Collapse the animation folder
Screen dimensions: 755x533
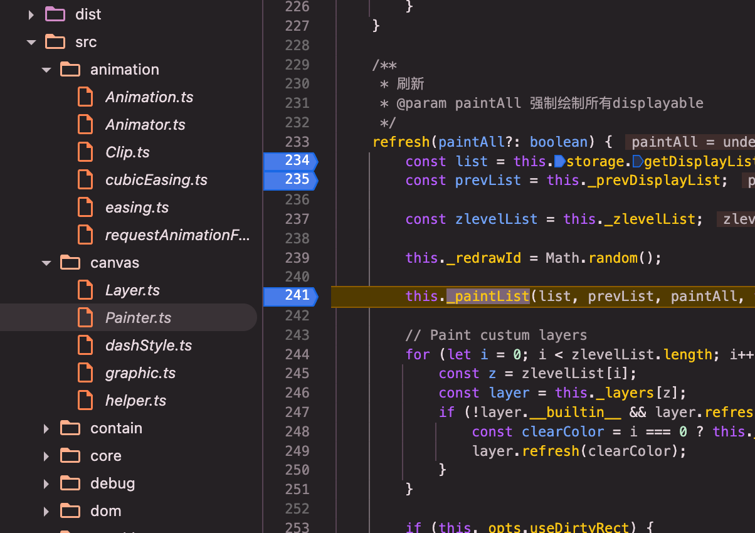pyautogui.click(x=46, y=70)
